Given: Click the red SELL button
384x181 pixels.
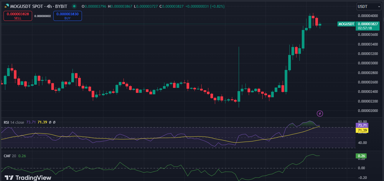Looking at the screenshot, I should pos(18,16).
